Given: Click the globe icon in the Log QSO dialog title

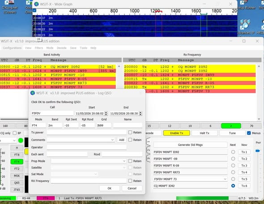Looking at the screenshot, I should (x=33, y=93).
